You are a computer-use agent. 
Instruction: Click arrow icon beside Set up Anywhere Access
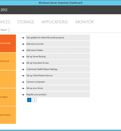[23, 63]
